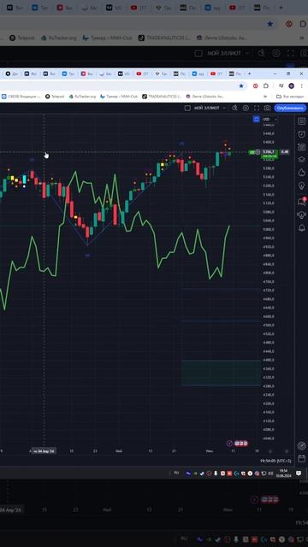
Task: Enter fullscreen from the background chart toolbar
Action: [x=290, y=53]
